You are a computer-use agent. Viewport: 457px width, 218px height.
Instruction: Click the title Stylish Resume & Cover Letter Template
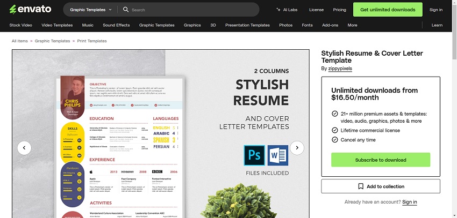[372, 57]
